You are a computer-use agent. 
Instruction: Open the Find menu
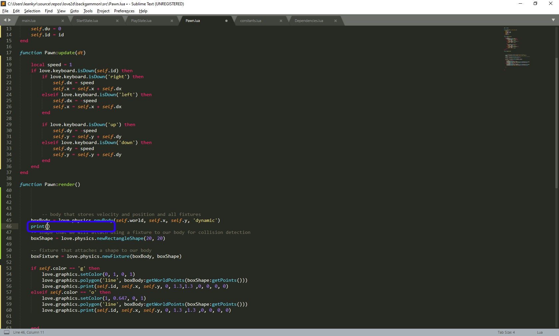[x=49, y=11]
